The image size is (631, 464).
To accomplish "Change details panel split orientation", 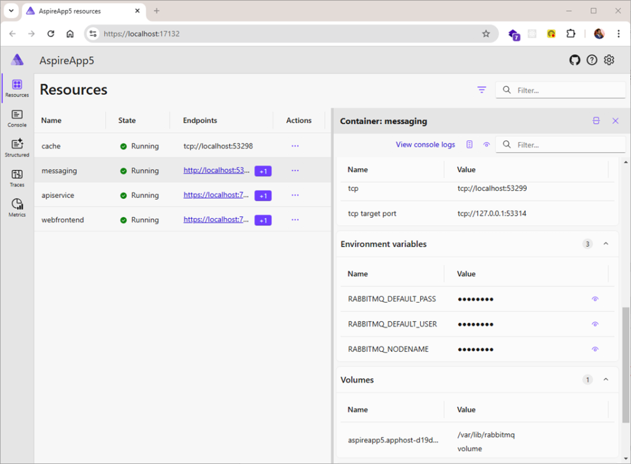I will (x=596, y=121).
